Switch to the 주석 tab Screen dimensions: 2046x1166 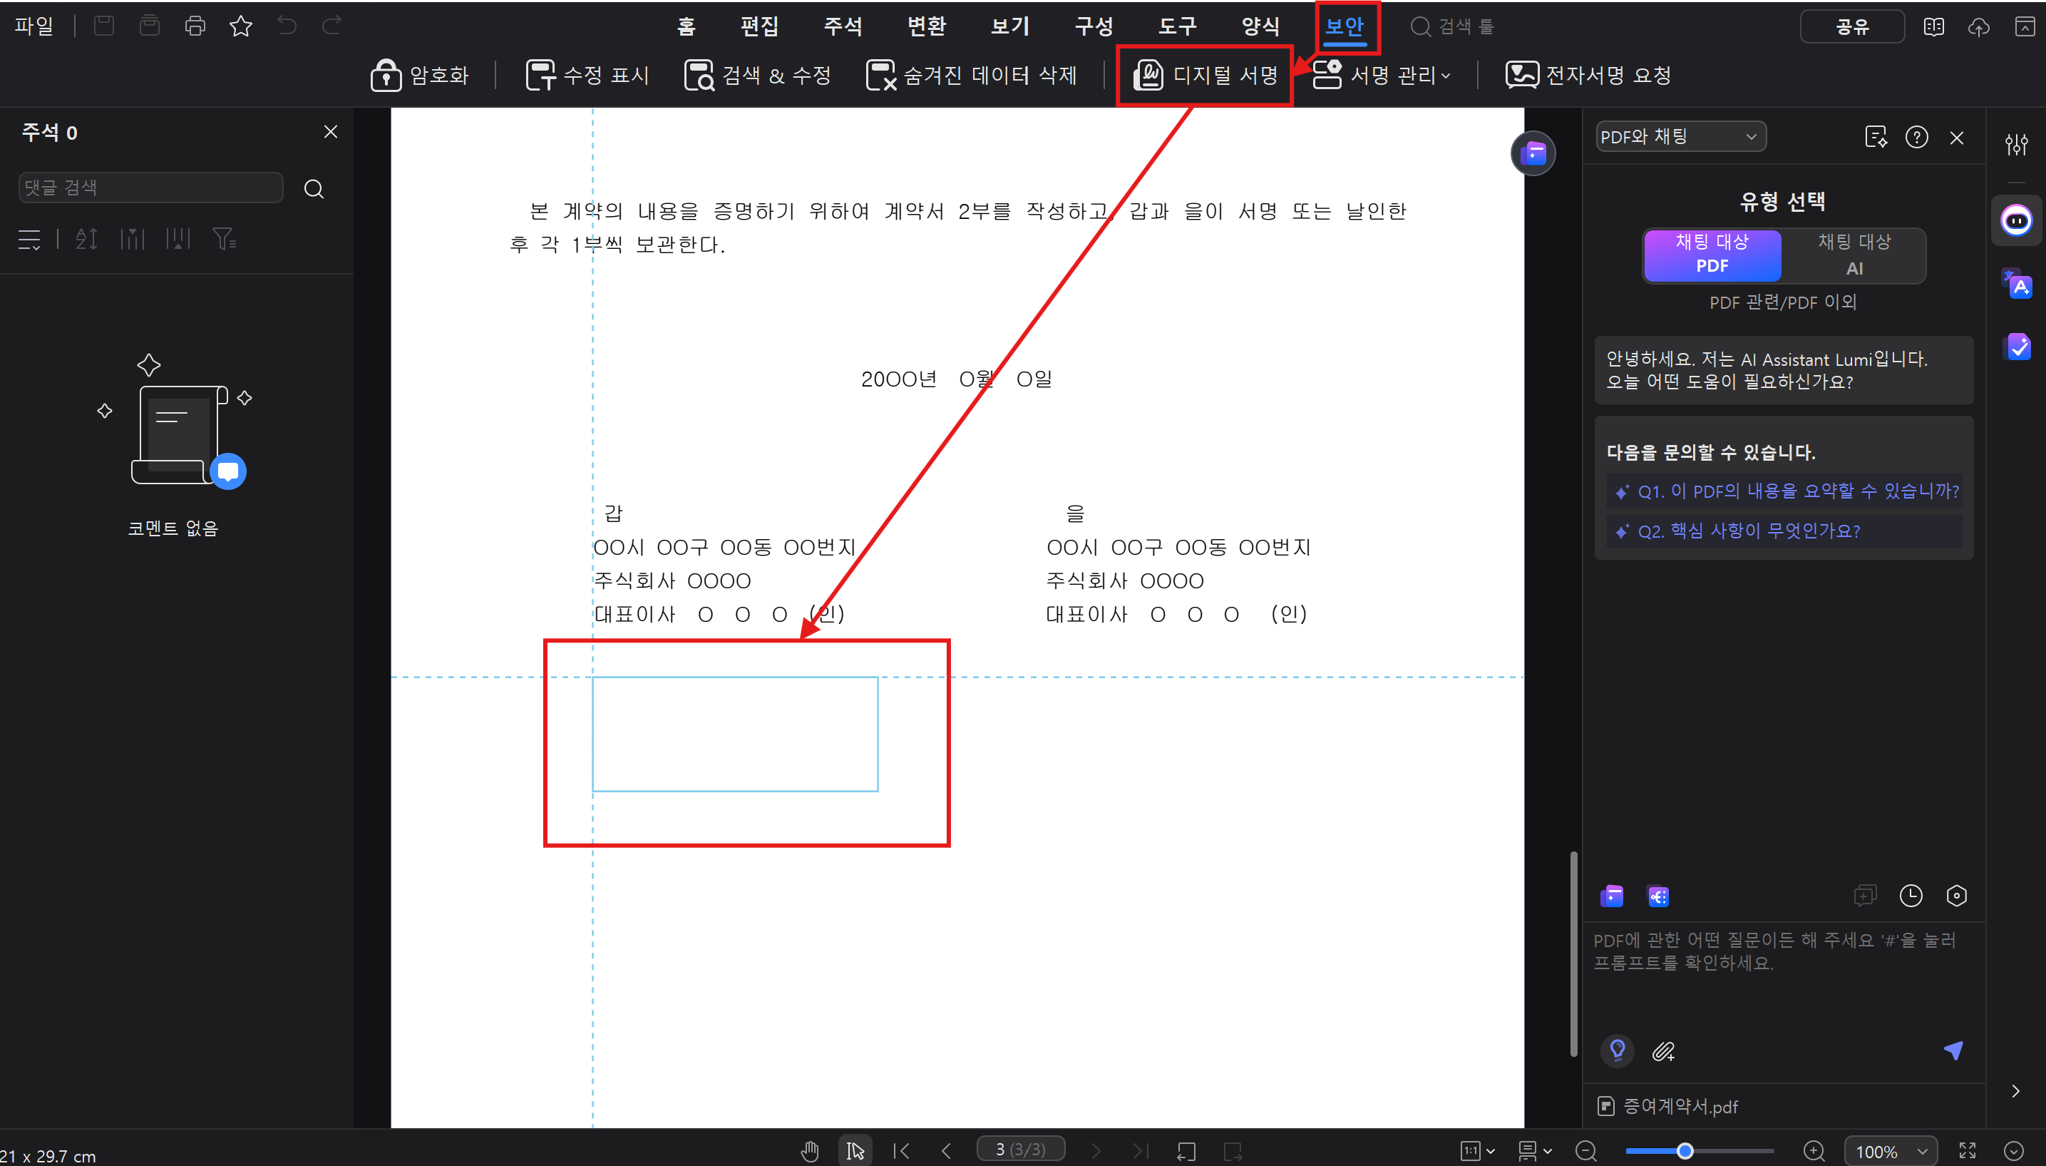point(843,26)
